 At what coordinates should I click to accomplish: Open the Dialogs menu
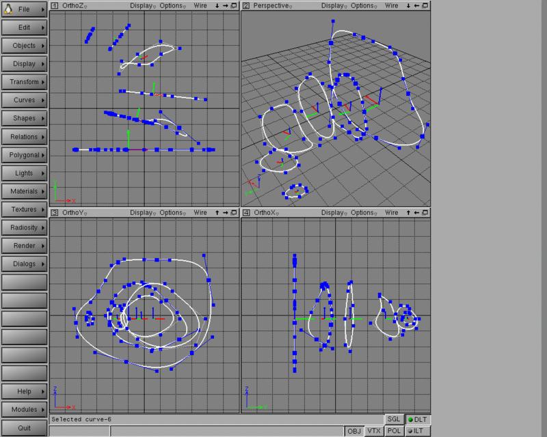[x=24, y=264]
